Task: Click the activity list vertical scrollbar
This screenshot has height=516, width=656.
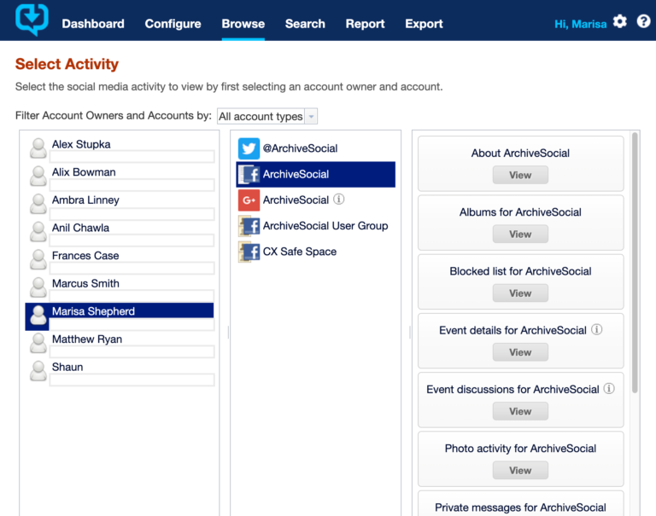Action: tap(635, 263)
